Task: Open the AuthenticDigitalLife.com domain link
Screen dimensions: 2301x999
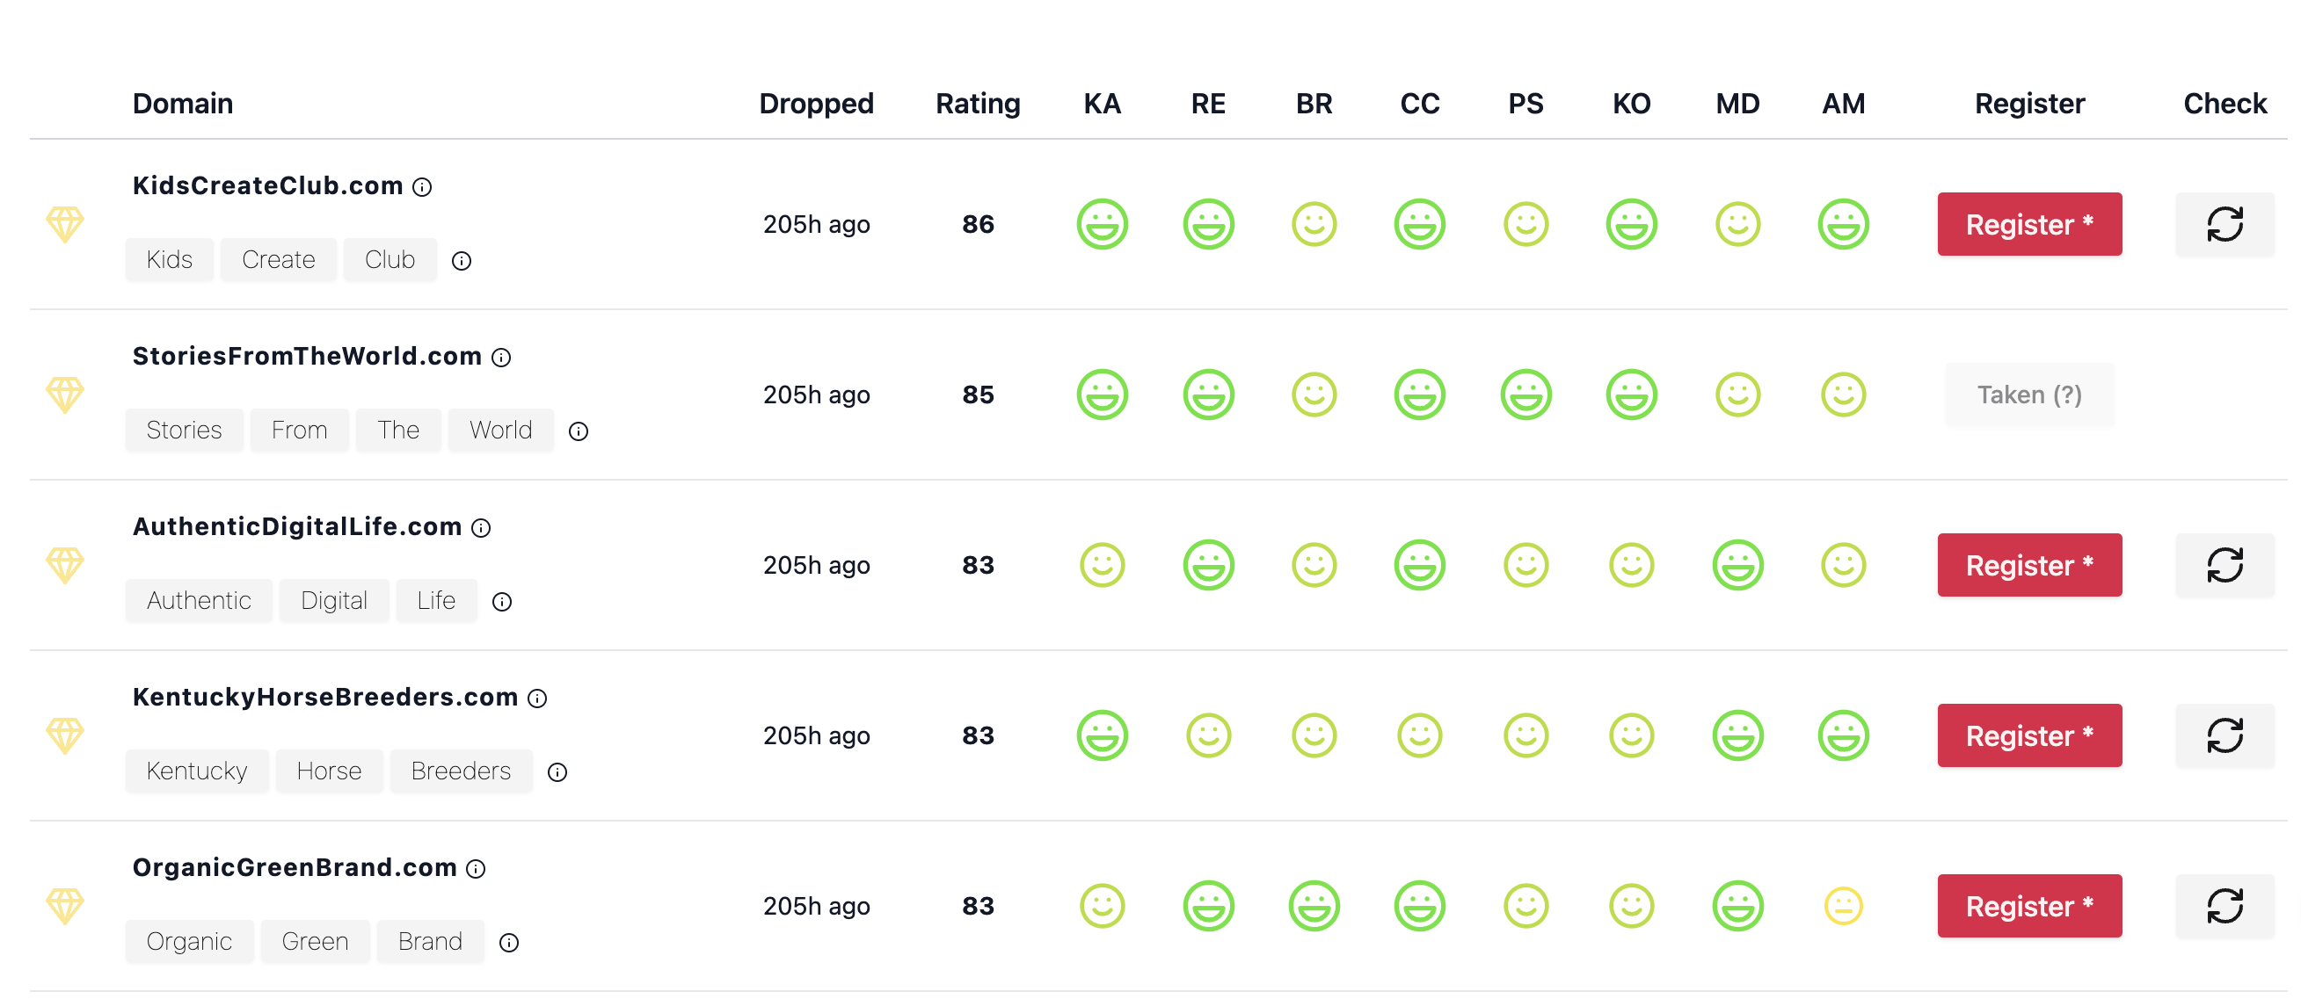Action: coord(296,526)
